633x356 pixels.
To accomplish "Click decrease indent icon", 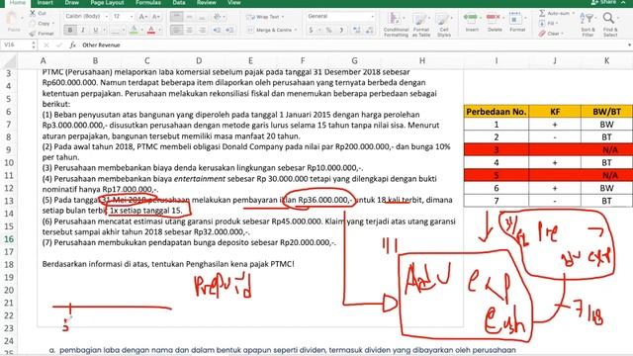I will click(217, 31).
